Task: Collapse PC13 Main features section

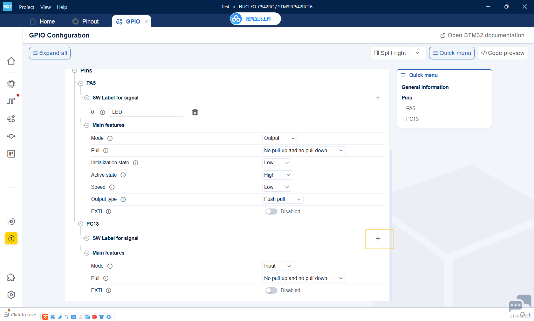Action: pyautogui.click(x=87, y=253)
